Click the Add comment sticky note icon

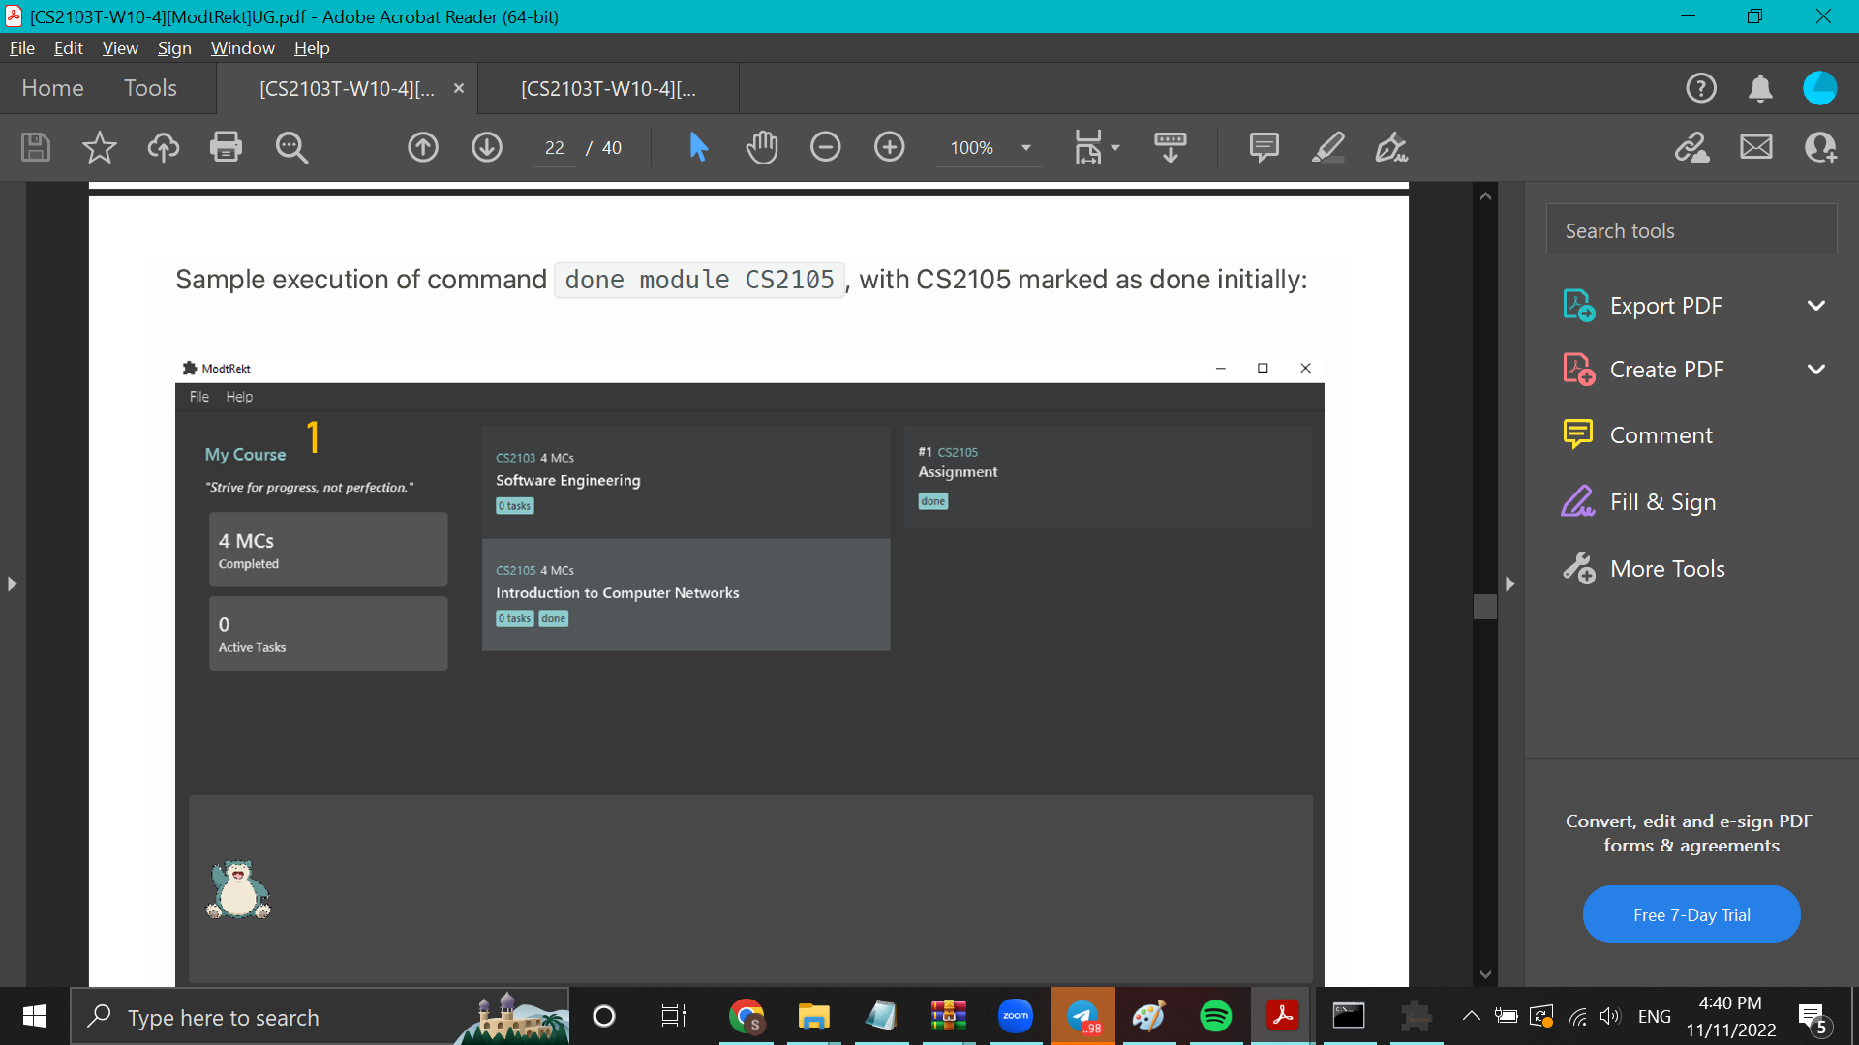point(1264,147)
